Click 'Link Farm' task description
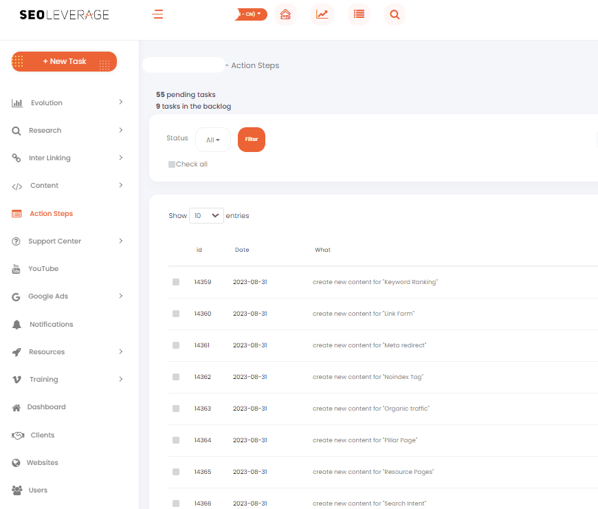Screen dimensions: 598x509 click(364, 314)
